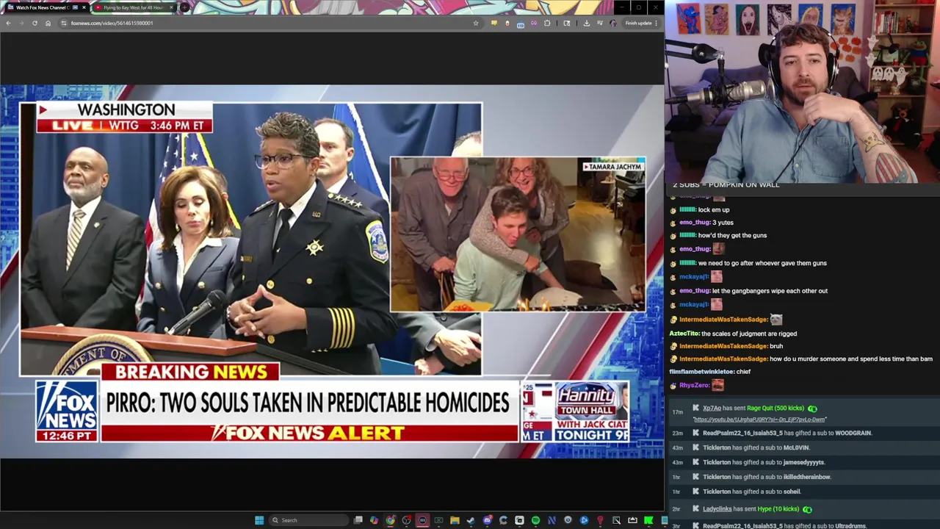Open the browser extensions puzzle icon
Viewport: 940px width, 529px height.
[x=547, y=23]
